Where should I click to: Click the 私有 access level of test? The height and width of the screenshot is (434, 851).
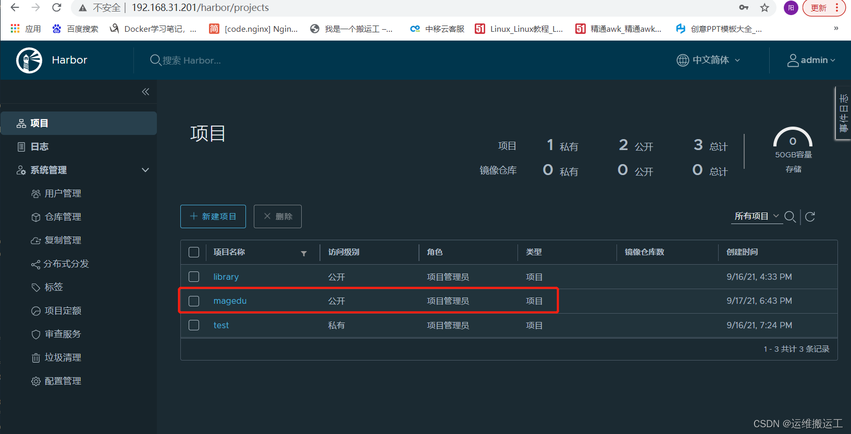(x=336, y=326)
